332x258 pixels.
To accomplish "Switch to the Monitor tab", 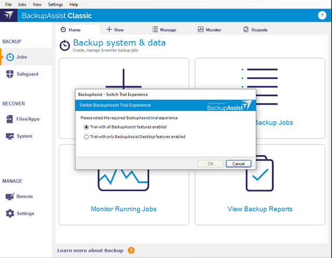I will [x=210, y=30].
